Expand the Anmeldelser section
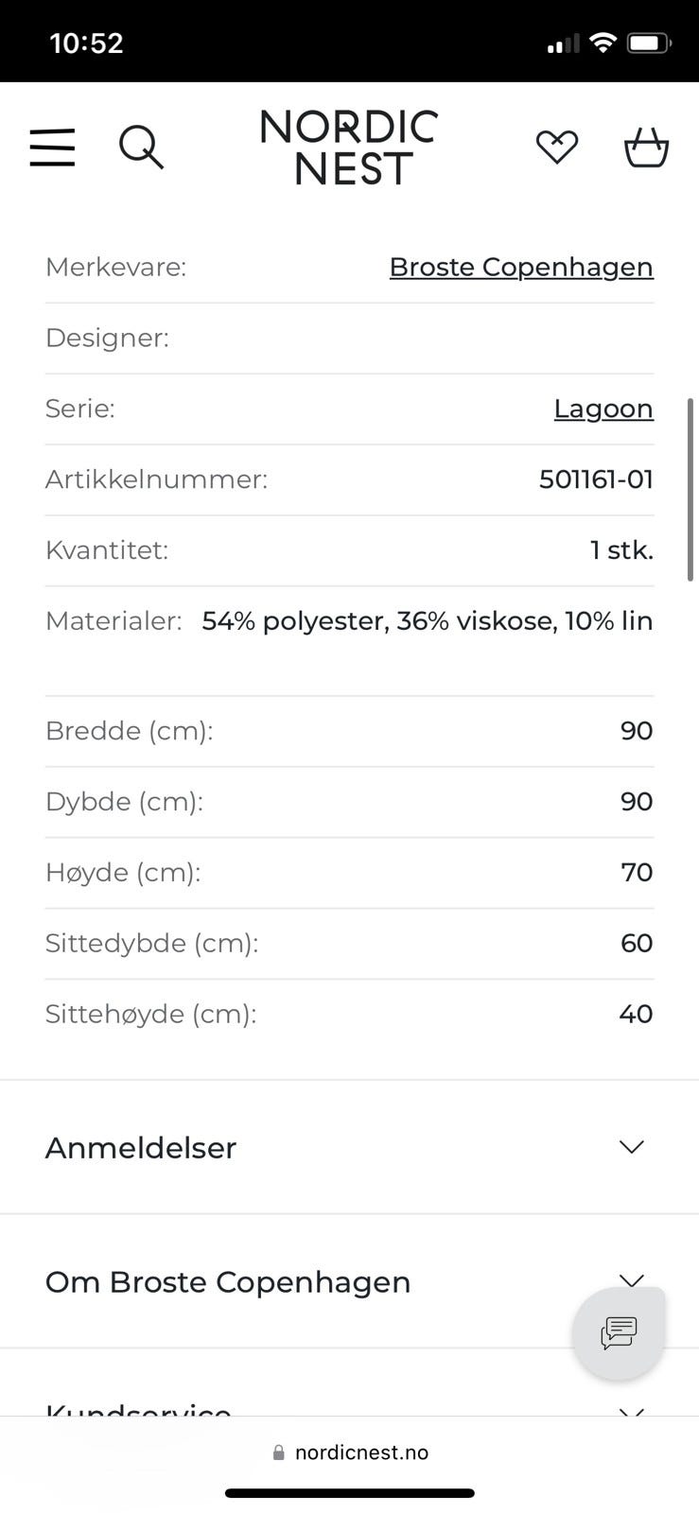This screenshot has width=699, height=1513. [x=349, y=1147]
